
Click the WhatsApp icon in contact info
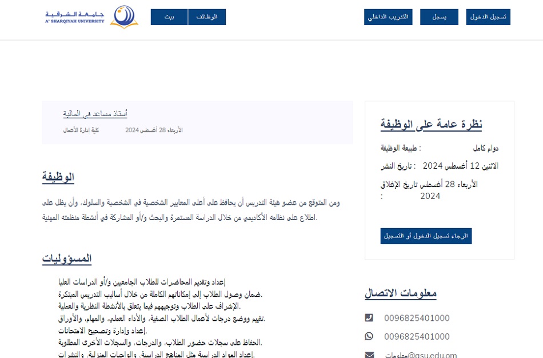[369, 336]
